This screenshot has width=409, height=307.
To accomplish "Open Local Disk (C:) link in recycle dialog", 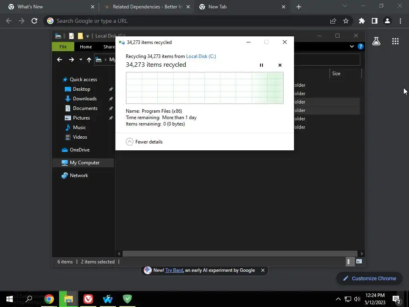I will (x=201, y=56).
